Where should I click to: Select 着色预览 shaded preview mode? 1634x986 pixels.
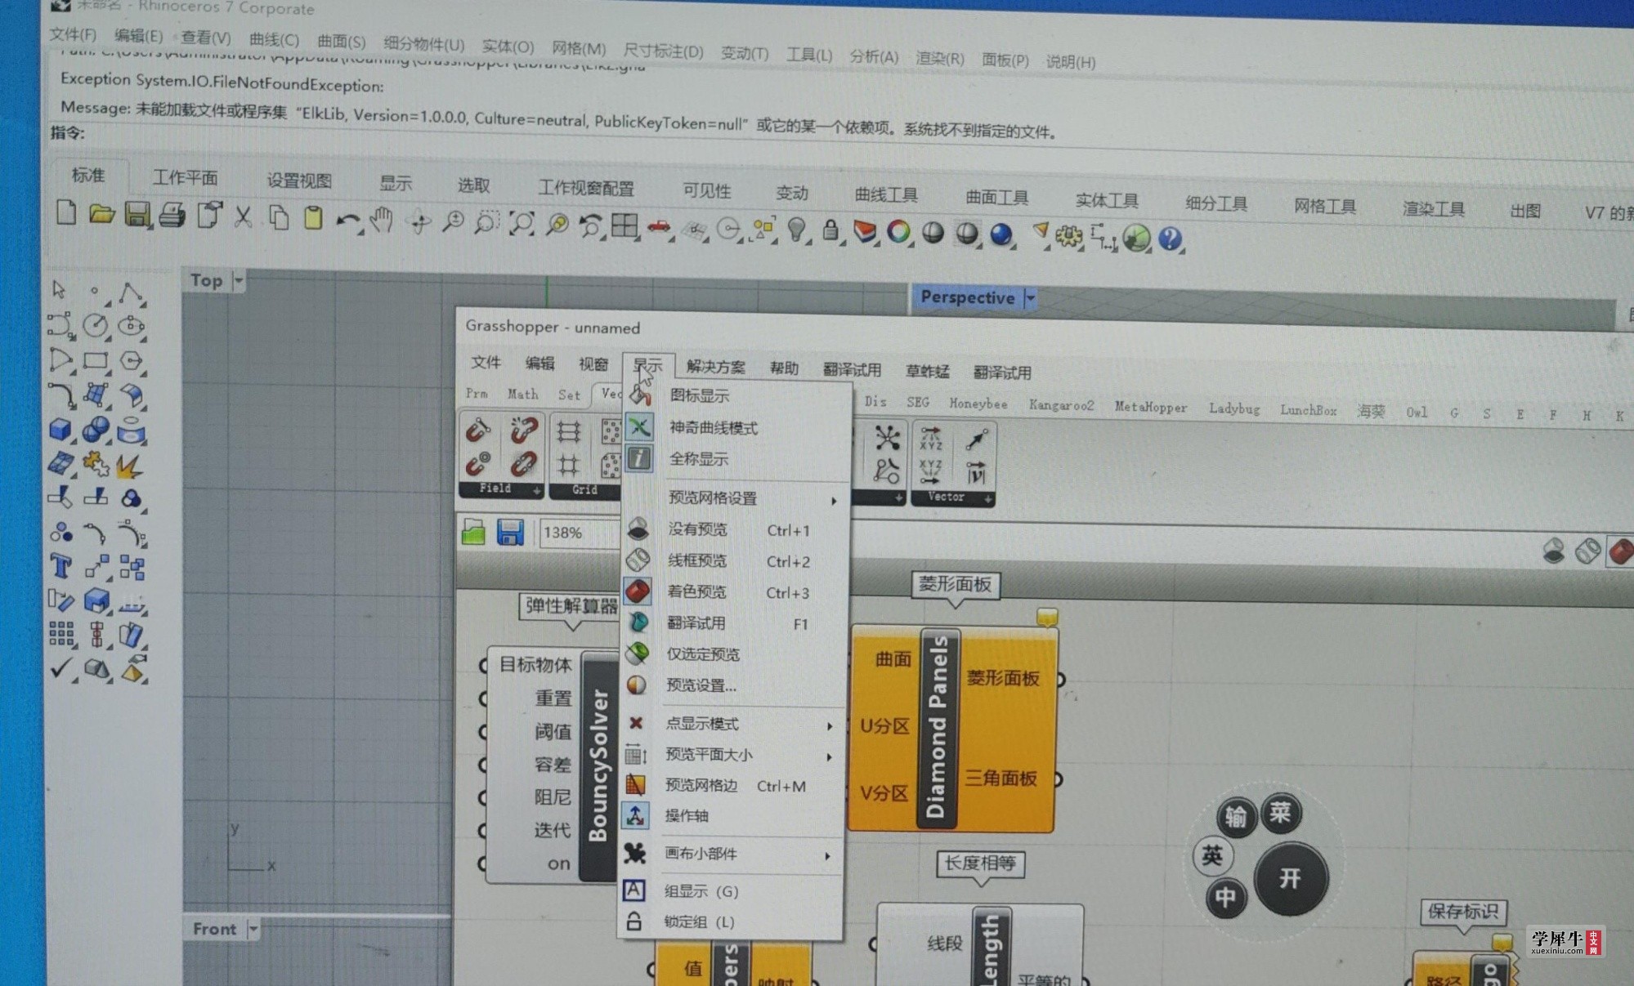[x=696, y=591]
